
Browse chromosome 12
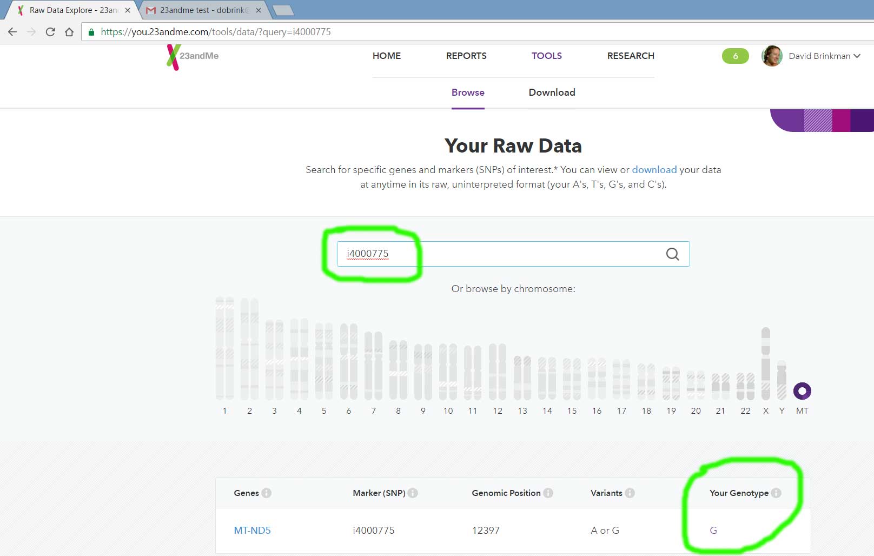pyautogui.click(x=498, y=372)
